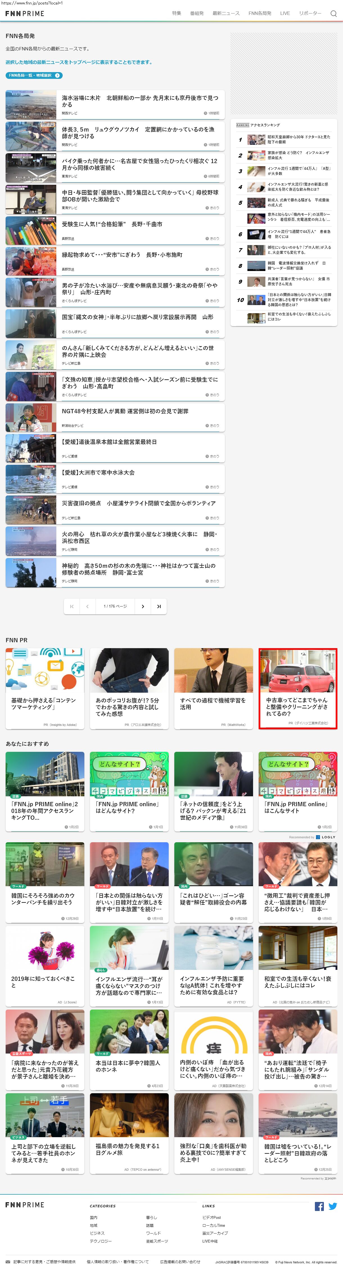Open the 個人情報の取り扱い・著作権について footer link
Viewport: 343px width, 1269px height.
[x=118, y=1262]
